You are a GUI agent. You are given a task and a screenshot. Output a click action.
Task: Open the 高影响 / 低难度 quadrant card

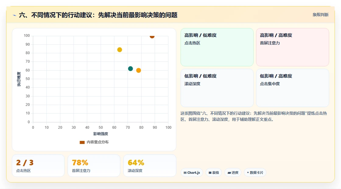point(217,47)
